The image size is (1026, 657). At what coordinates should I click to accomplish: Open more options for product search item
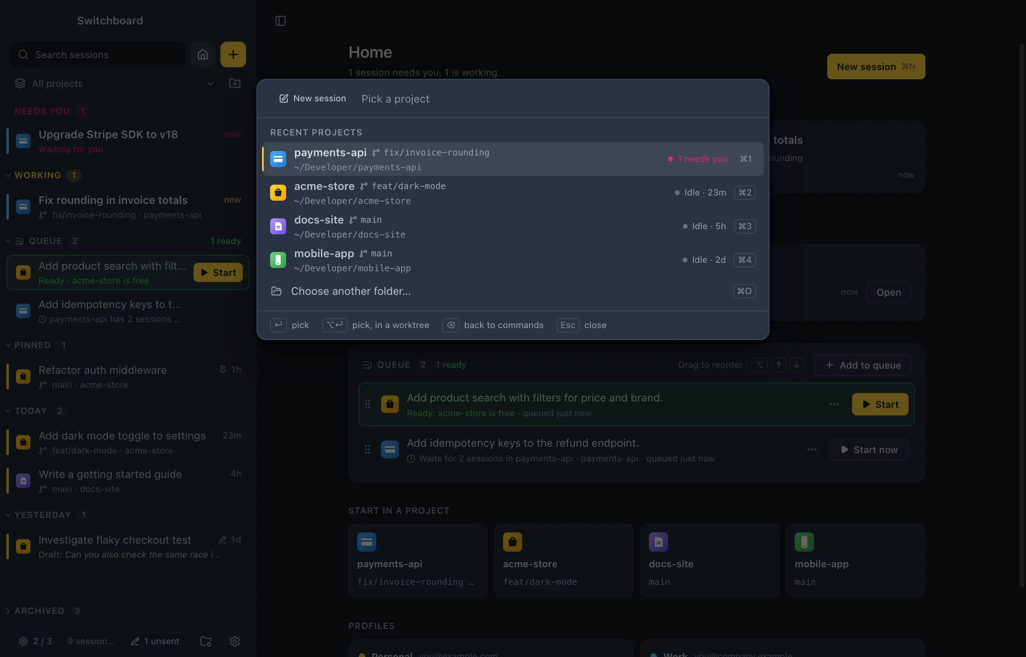point(834,404)
